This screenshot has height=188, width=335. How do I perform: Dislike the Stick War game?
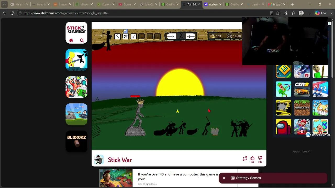pos(260,158)
